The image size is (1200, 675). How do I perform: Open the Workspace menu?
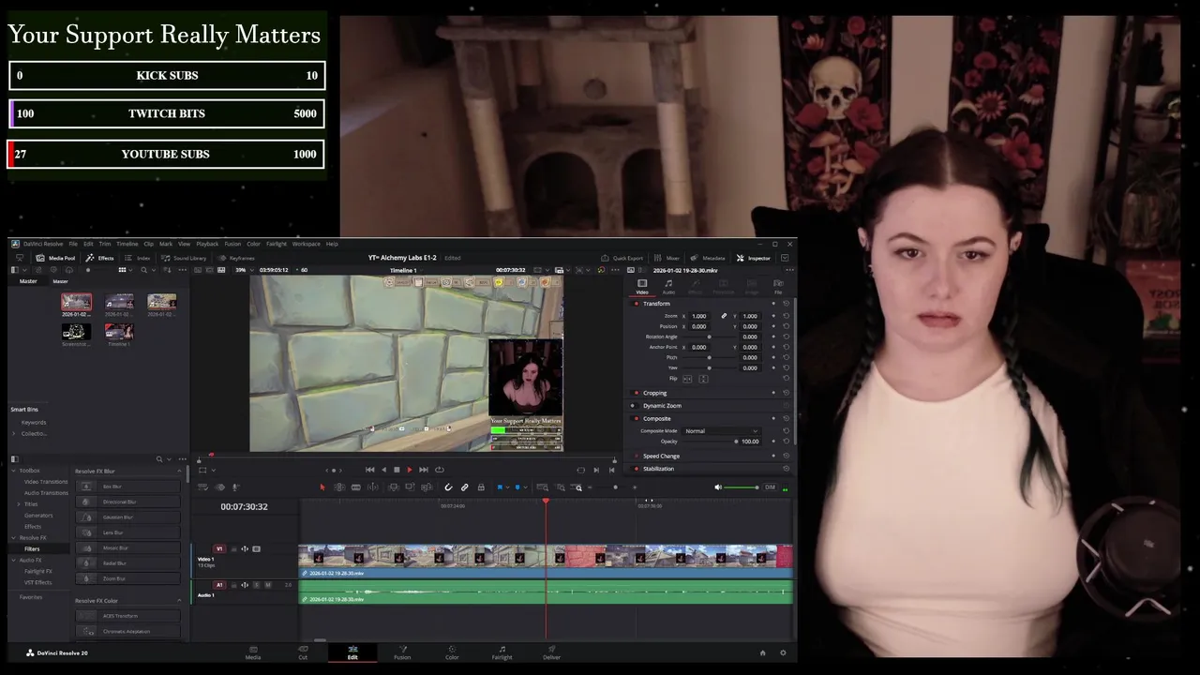point(306,244)
